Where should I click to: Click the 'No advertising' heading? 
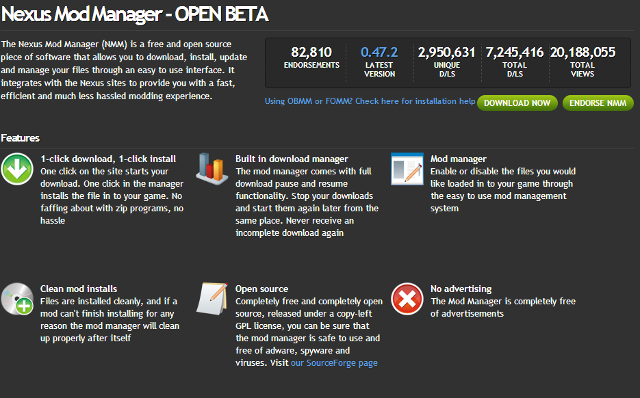[x=461, y=289]
